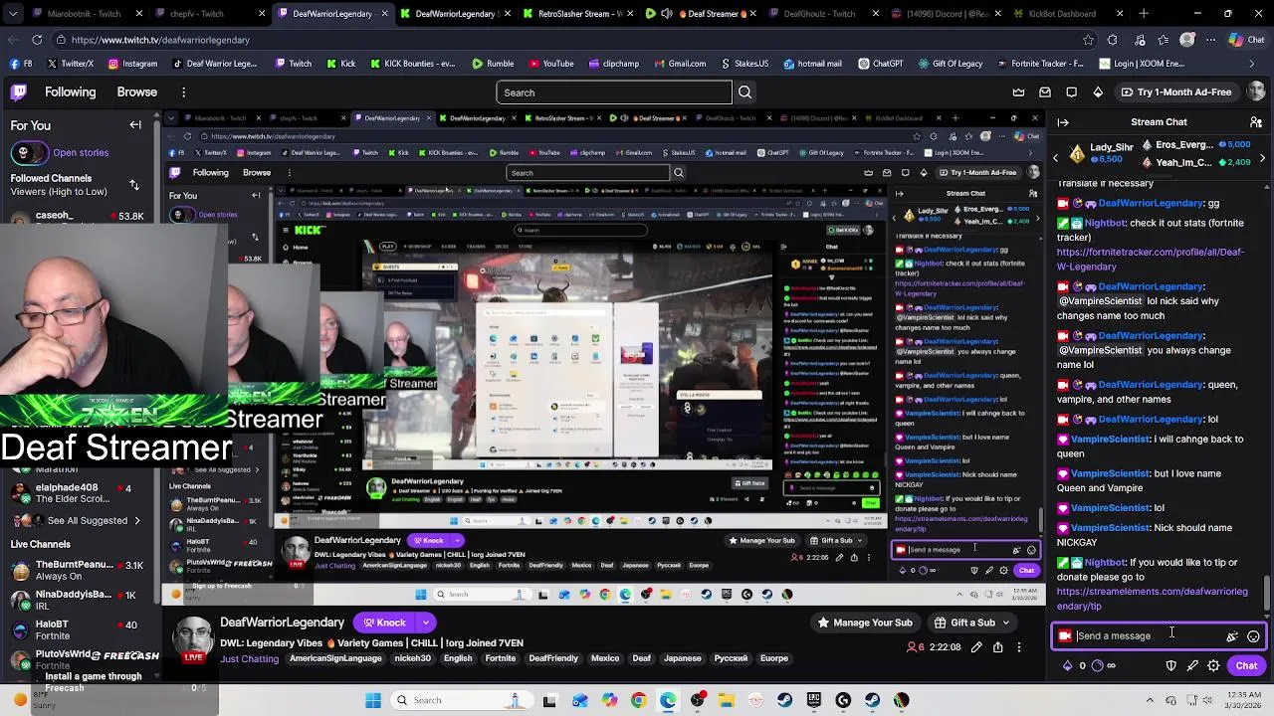Click the Knock button
The height and width of the screenshot is (716, 1274).
tap(385, 623)
